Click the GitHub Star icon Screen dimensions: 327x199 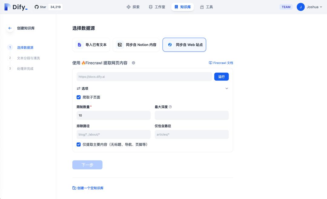coord(40,6)
